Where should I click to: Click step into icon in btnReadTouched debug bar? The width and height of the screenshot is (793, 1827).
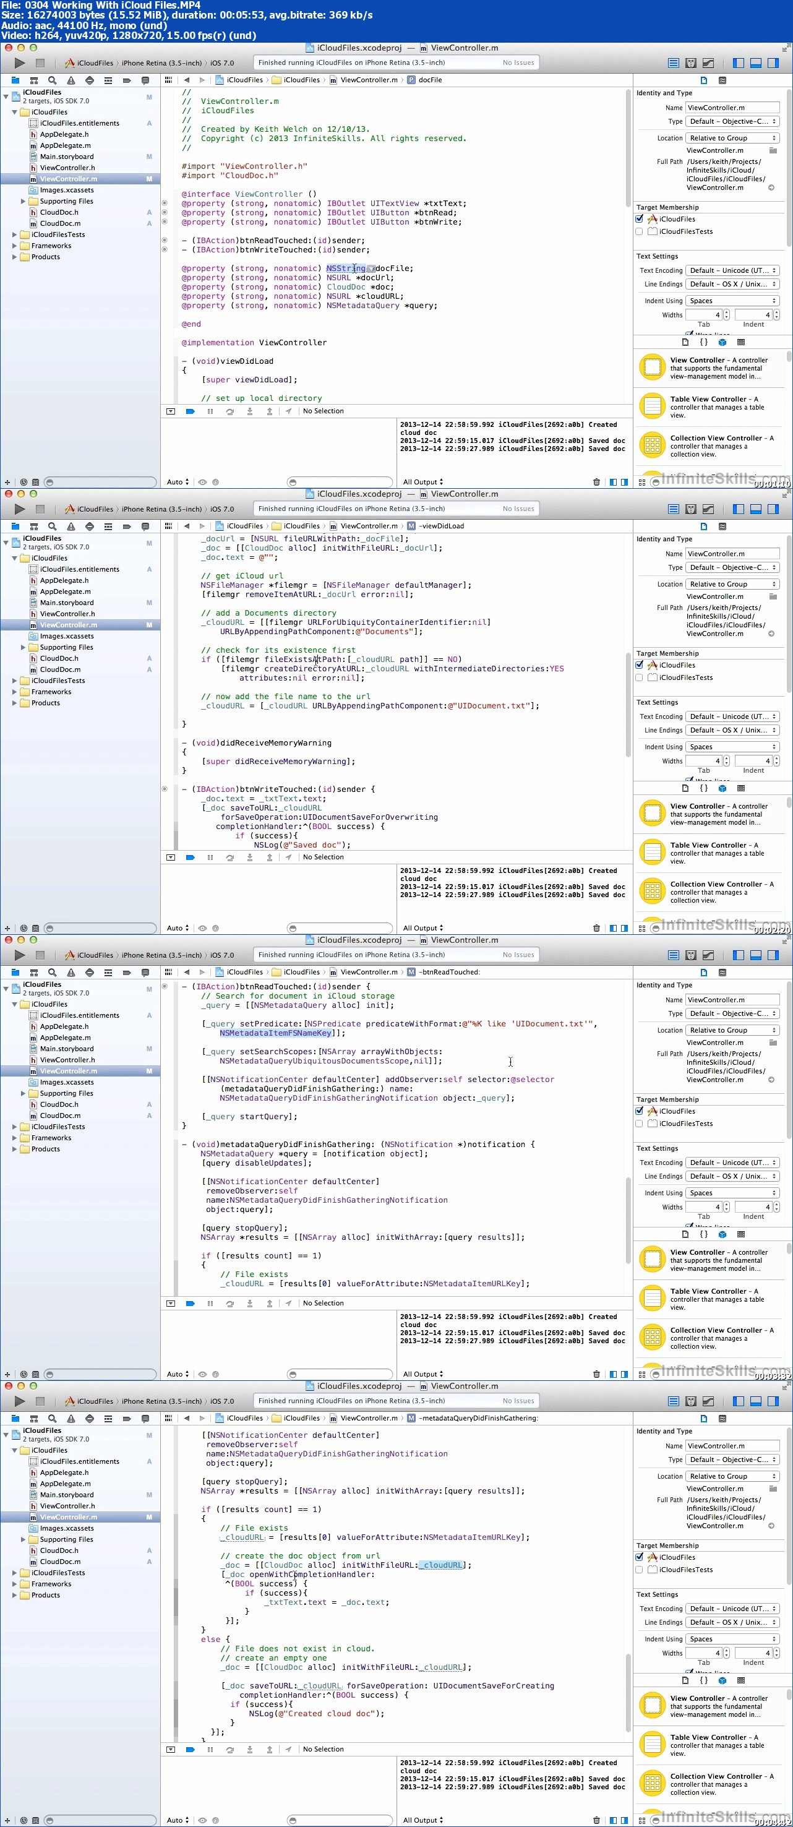coord(250,1304)
